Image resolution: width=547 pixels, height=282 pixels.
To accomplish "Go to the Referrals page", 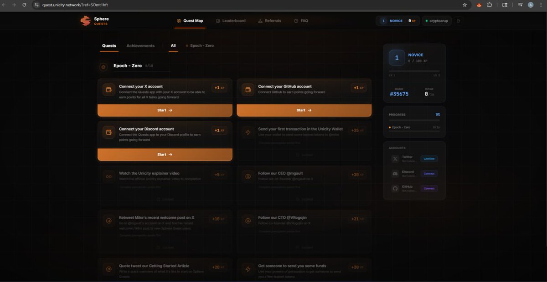I will pos(269,21).
